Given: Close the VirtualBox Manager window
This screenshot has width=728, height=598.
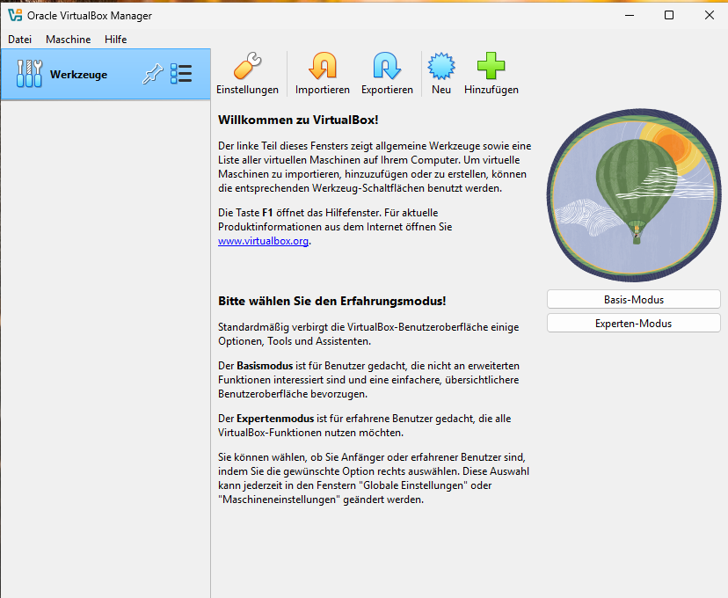Looking at the screenshot, I should (x=709, y=15).
